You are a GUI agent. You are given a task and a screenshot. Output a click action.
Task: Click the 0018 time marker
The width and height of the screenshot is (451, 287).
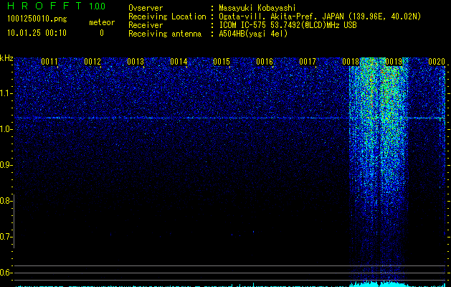coord(351,62)
